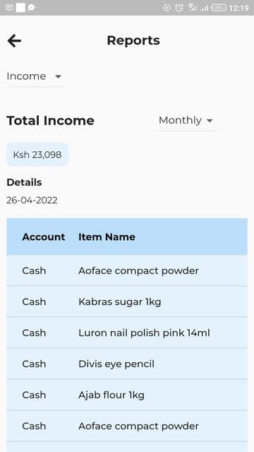Screen dimensions: 254x452
Task: Tap the Ksh 23,098 total income chip
Action: click(x=37, y=155)
